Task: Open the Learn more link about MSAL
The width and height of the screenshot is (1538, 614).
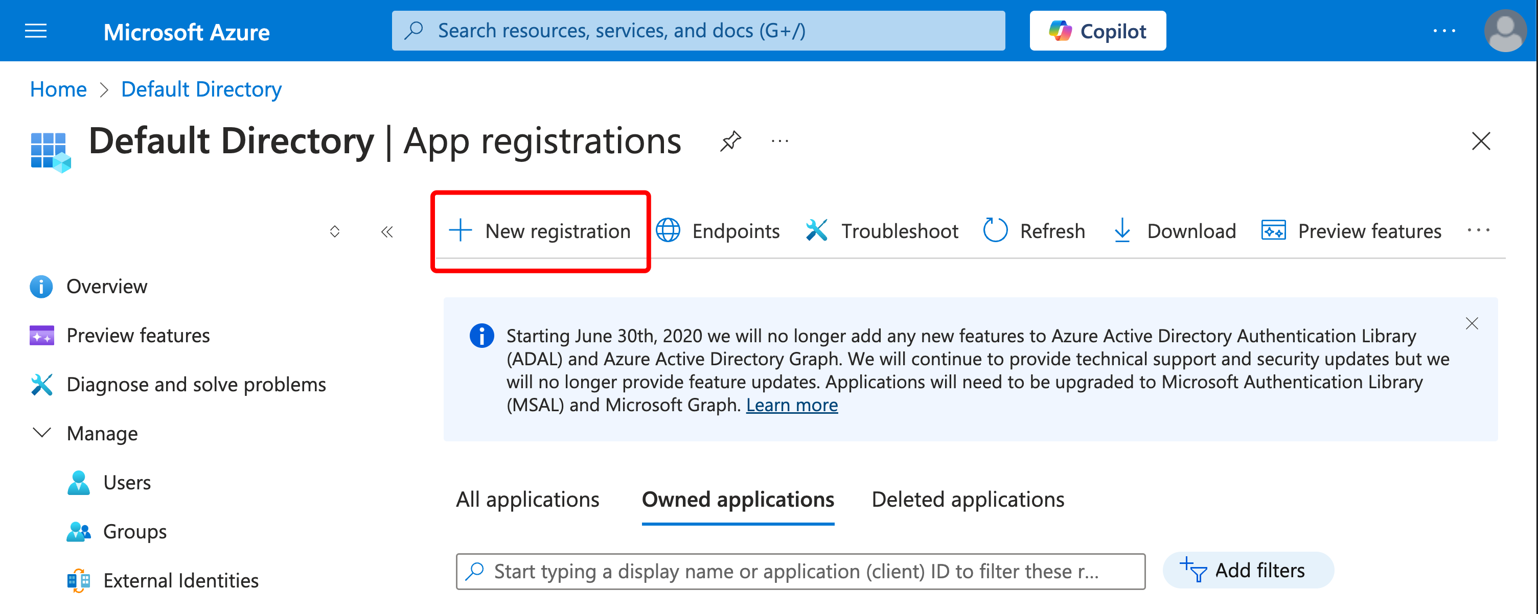Action: click(792, 405)
